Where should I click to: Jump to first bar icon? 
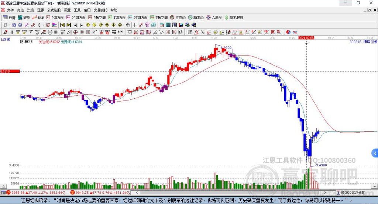point(62,25)
